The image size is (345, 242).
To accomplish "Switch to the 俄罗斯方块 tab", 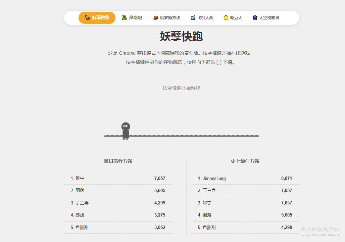I will tap(167, 17).
